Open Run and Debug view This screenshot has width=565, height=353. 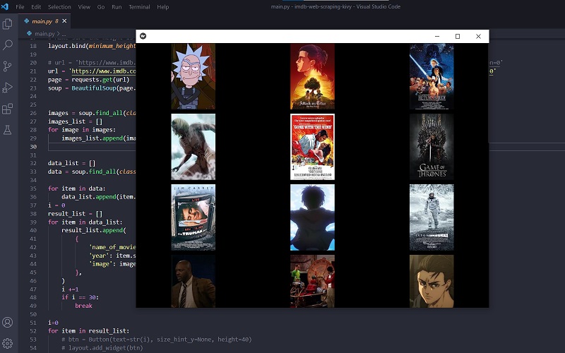[x=8, y=88]
